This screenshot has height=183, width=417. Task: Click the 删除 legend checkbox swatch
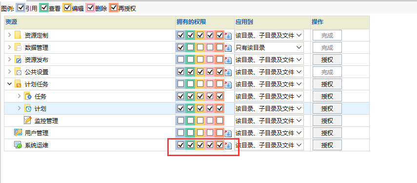[91, 8]
